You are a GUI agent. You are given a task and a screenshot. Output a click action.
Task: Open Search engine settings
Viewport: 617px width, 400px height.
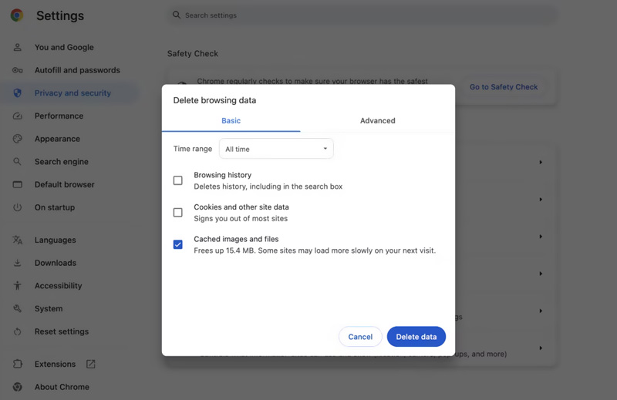[x=62, y=161]
